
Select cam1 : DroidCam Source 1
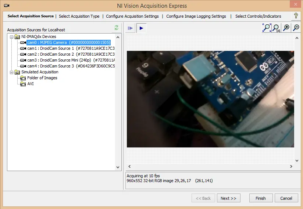tap(71, 48)
